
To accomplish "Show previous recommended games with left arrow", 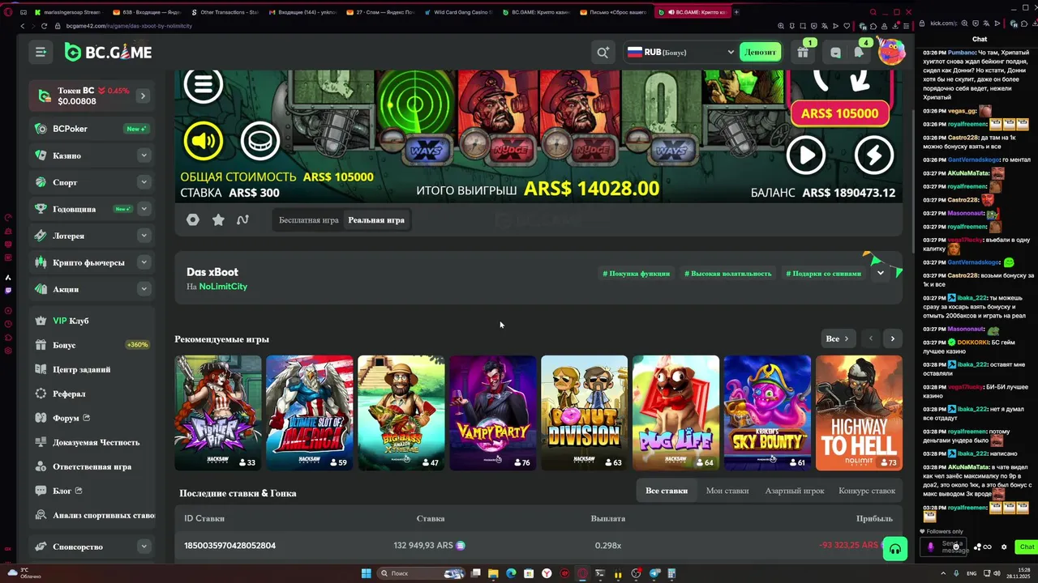I will click(x=871, y=338).
